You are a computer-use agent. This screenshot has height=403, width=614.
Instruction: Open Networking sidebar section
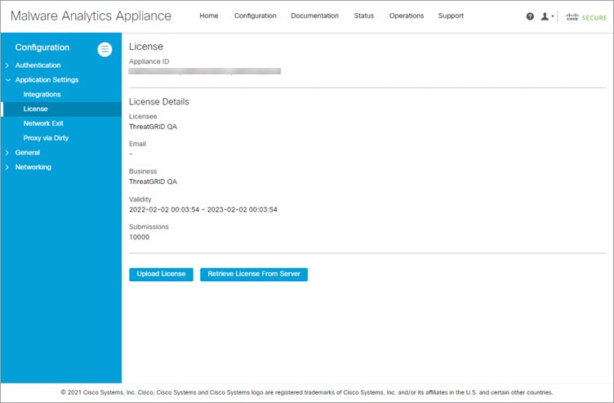(33, 167)
